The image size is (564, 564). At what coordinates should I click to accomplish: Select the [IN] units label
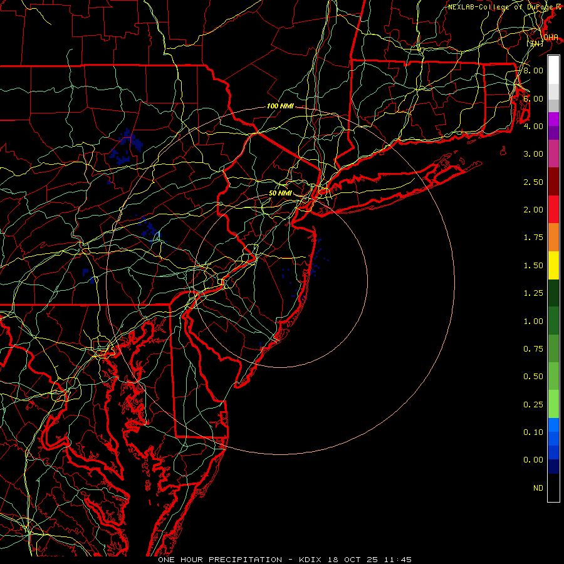click(x=535, y=43)
